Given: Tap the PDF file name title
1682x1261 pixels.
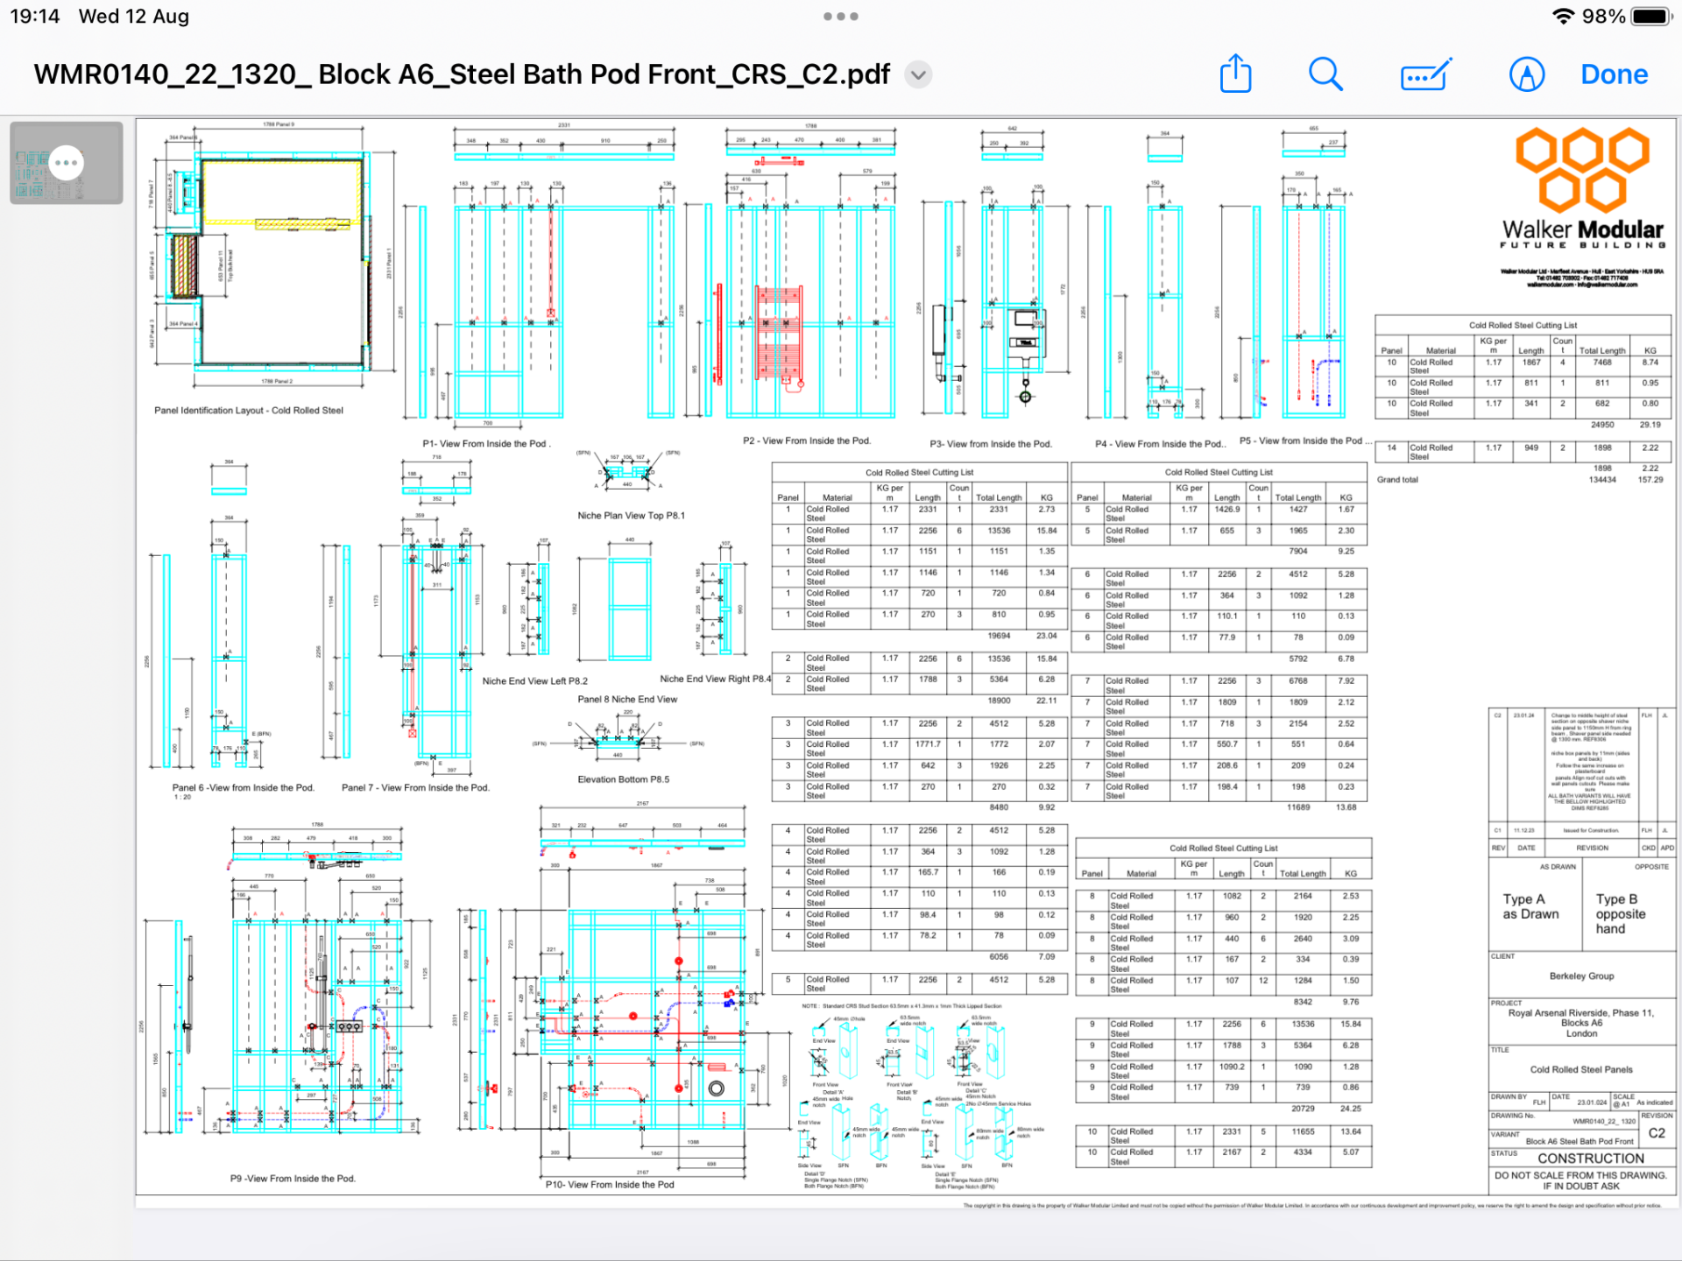Looking at the screenshot, I should tap(462, 74).
